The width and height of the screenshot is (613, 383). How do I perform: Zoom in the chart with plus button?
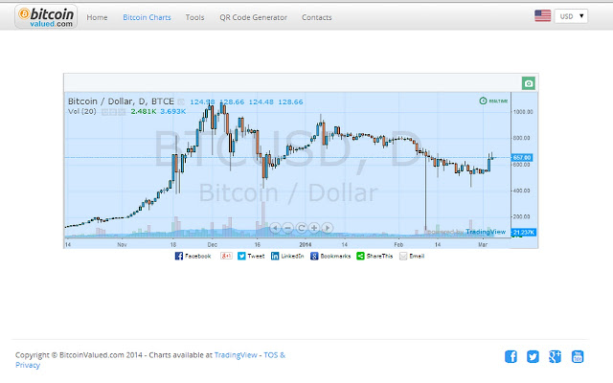pos(314,228)
